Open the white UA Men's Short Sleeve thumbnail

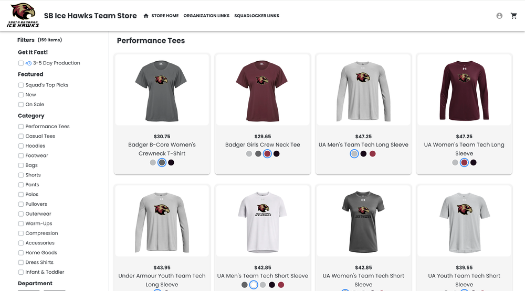tap(262, 221)
